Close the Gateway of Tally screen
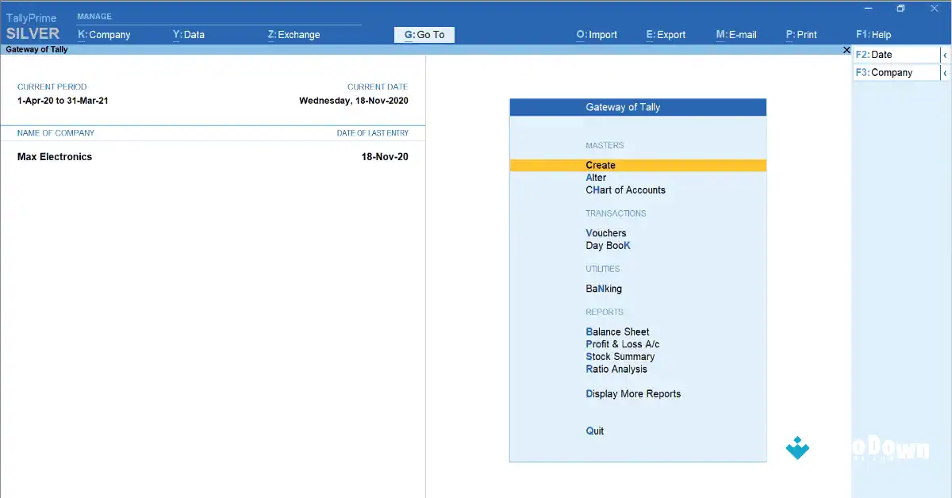The height and width of the screenshot is (498, 952). (846, 49)
